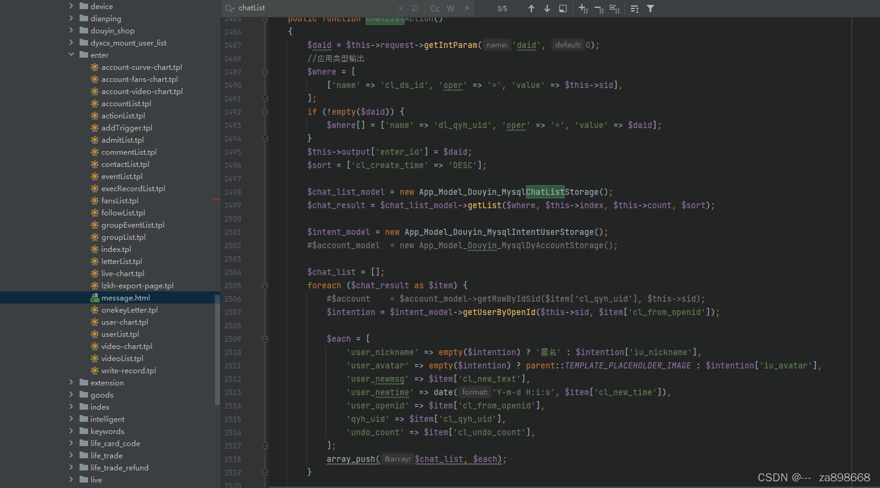Expand the intelligent folder
880x488 pixels.
71,419
